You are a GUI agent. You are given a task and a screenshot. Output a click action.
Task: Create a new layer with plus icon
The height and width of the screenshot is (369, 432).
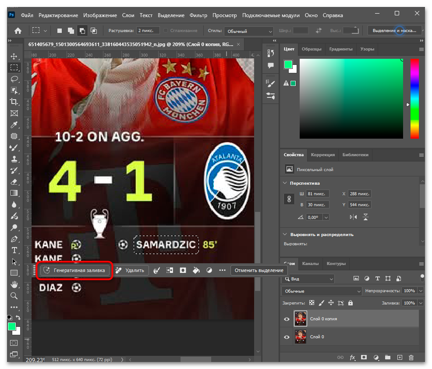click(x=400, y=358)
